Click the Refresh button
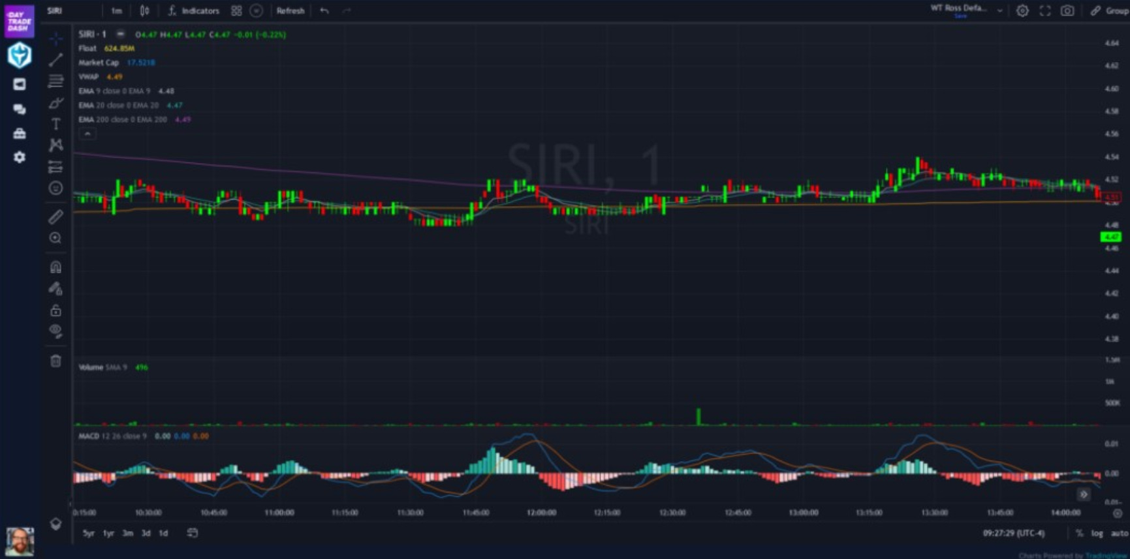Screen dimensions: 1130x559 [290, 10]
